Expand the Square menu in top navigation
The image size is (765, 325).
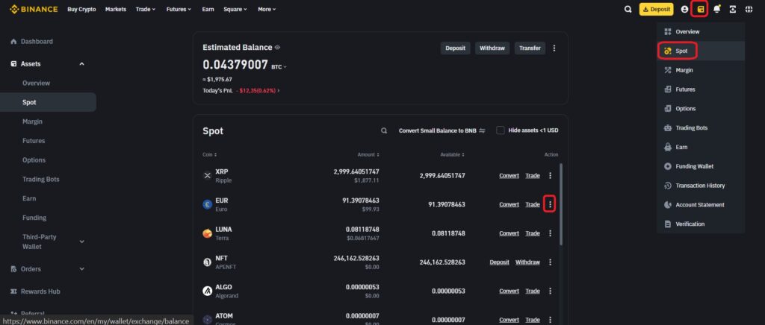[x=235, y=9]
